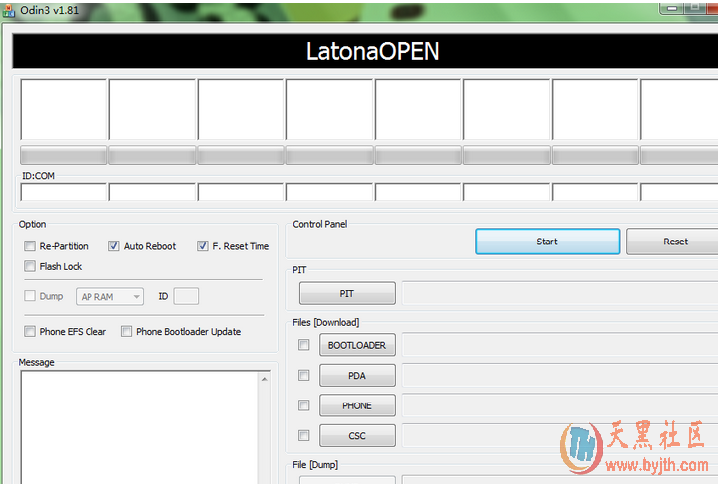Click the CSC file button
This screenshot has width=718, height=484.
point(357,435)
